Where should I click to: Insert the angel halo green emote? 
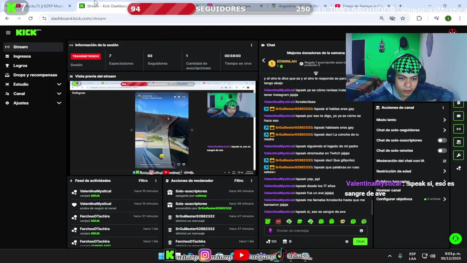pyautogui.click(x=268, y=221)
